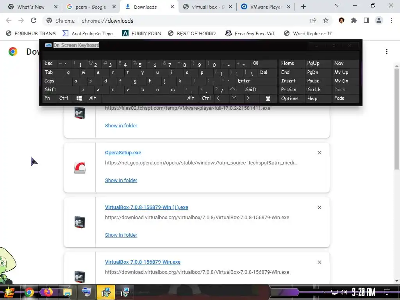Remove VirtualBox-7.0.8-156879-Win (1).exe from list
Viewport: 400px width, 300px height.
(320, 207)
